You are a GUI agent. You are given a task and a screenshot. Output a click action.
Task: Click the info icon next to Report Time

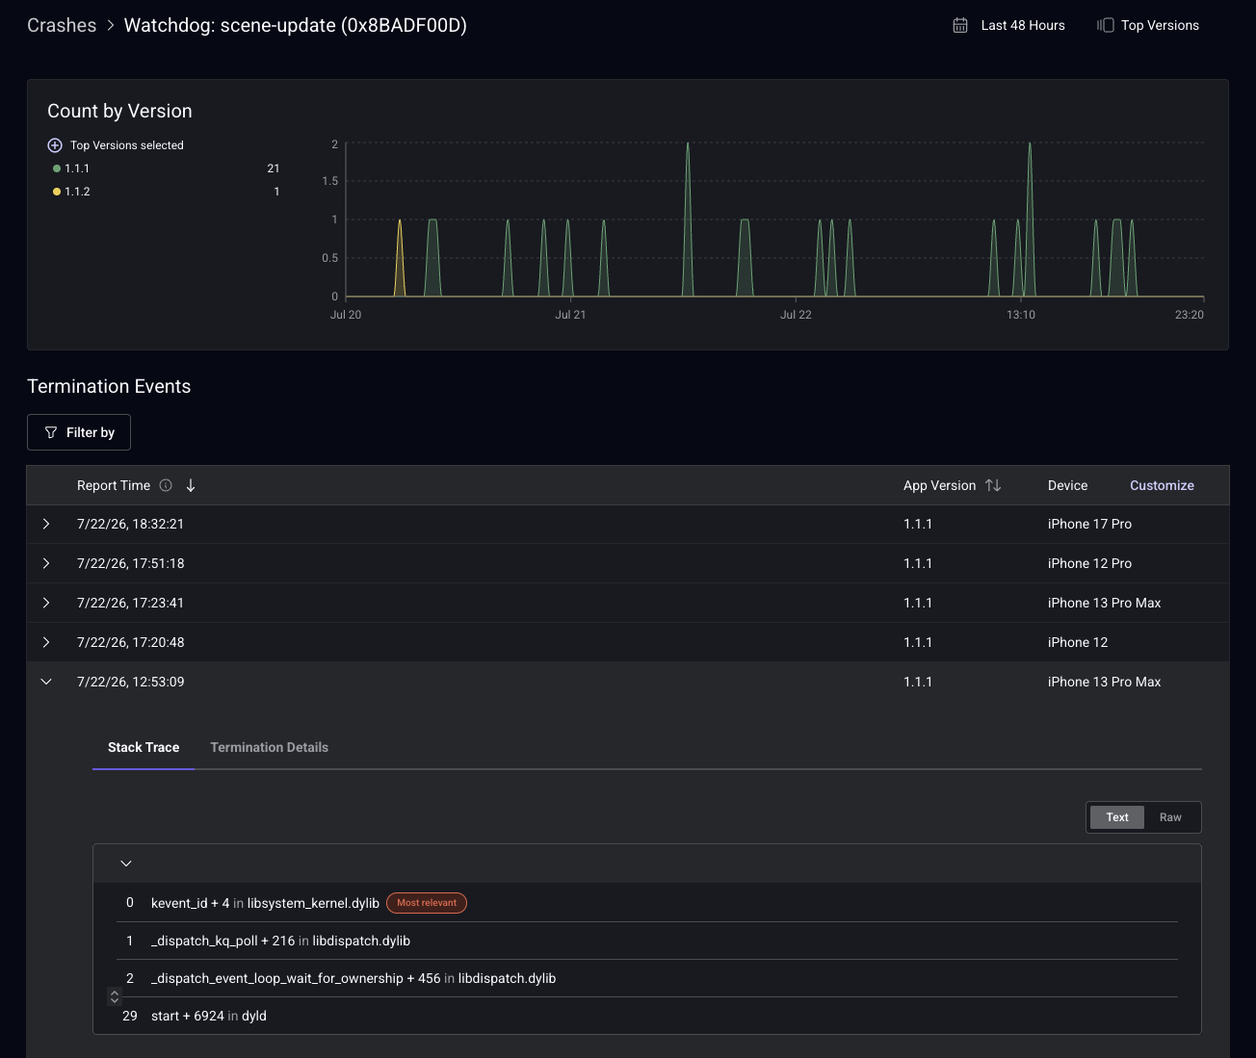coord(166,485)
